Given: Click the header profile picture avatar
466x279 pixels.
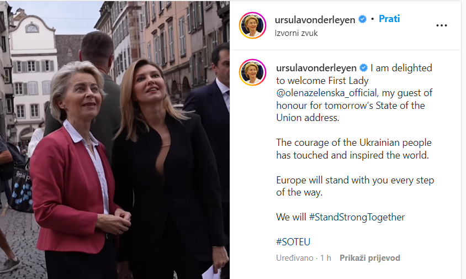Looking at the screenshot, I should 252,25.
